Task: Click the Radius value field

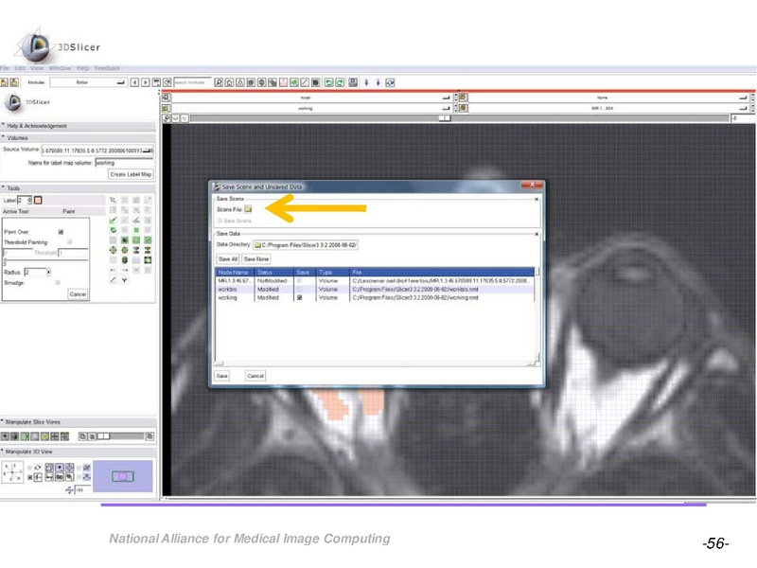Action: [x=36, y=273]
